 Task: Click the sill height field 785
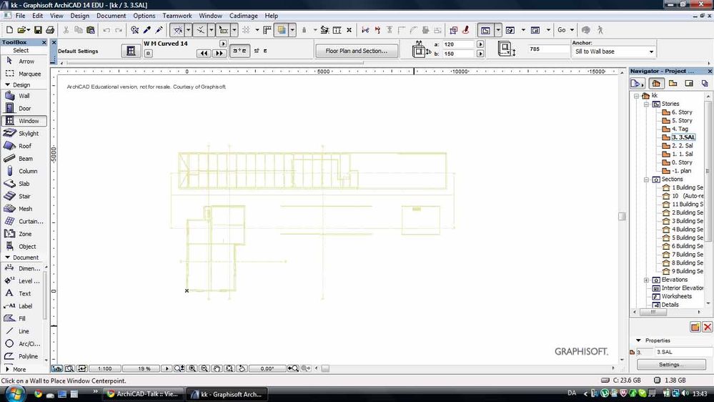tap(548, 49)
